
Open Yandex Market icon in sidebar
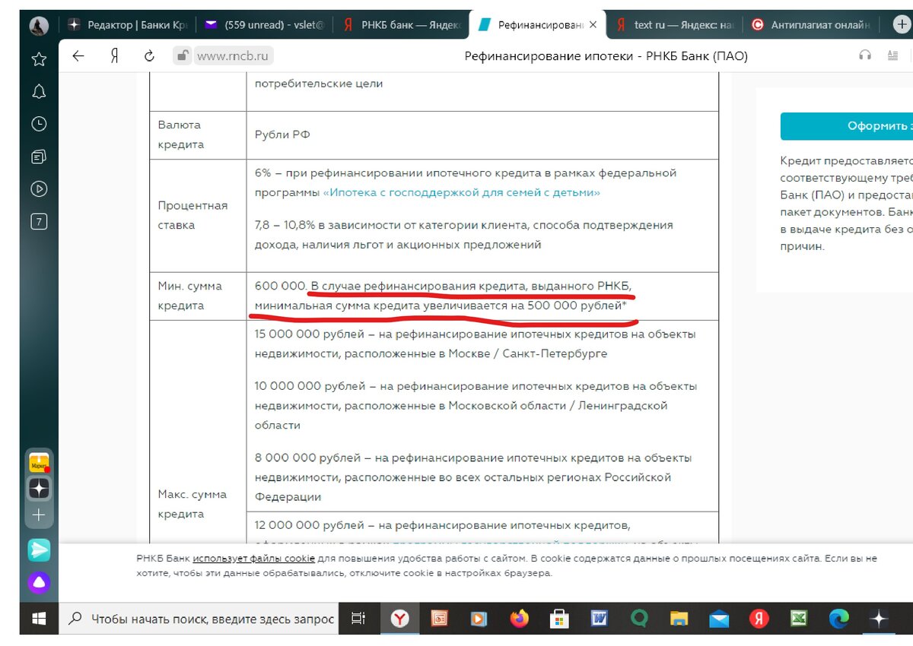click(39, 462)
